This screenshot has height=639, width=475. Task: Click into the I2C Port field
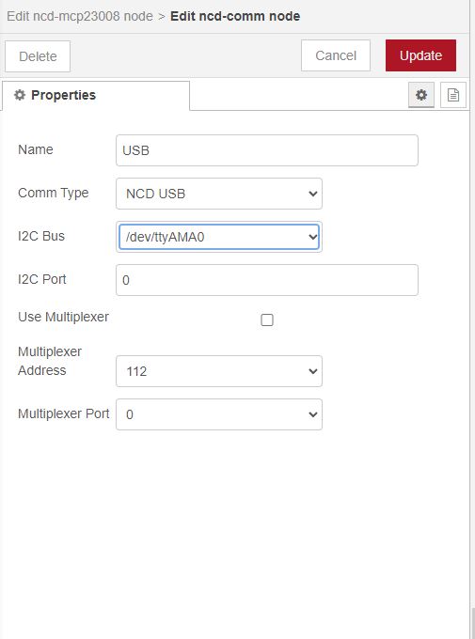click(267, 280)
